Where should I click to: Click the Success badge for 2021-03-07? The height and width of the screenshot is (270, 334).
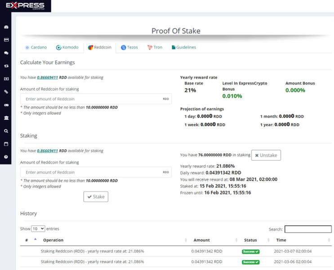(x=251, y=252)
